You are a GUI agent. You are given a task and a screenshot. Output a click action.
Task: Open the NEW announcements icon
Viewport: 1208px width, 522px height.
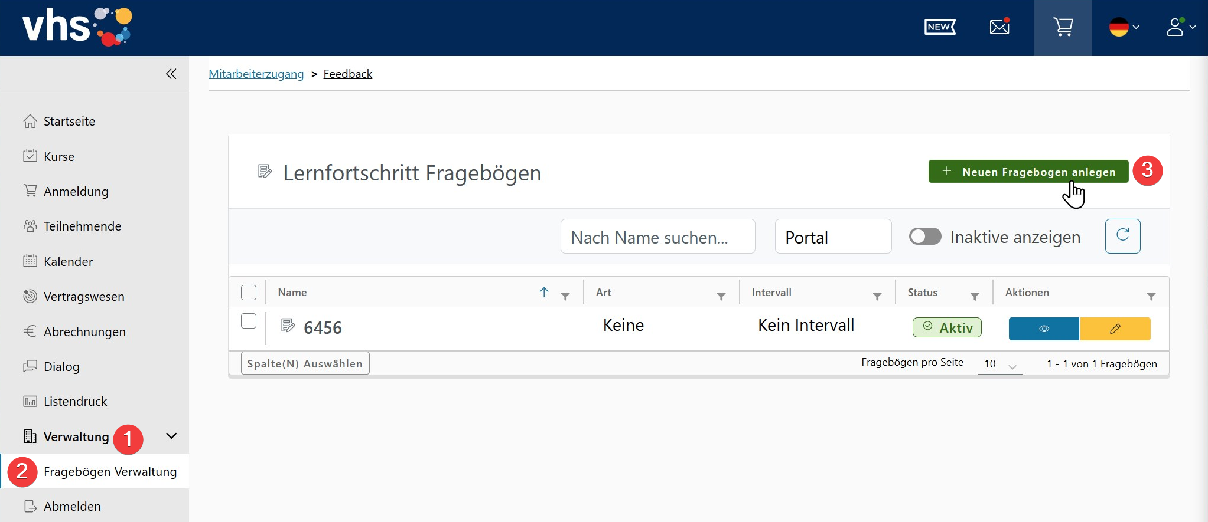point(940,27)
